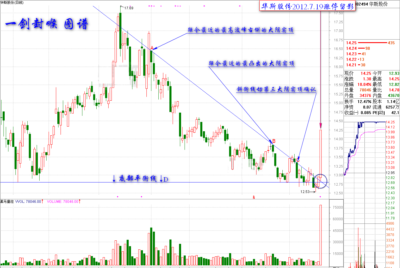
Task: Click the 华斯股份2012.7.19涨停留影 red banner
Action: (x=307, y=6)
